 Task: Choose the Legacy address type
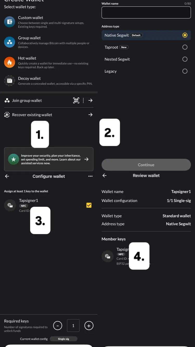click(x=146, y=71)
